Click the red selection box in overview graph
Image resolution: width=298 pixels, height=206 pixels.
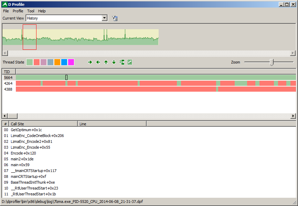pos(30,37)
